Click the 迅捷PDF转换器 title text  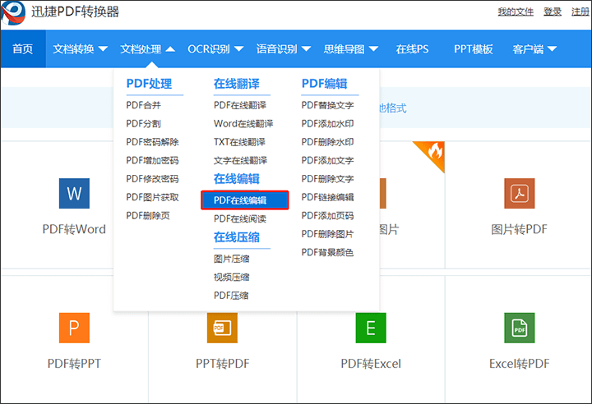(75, 12)
